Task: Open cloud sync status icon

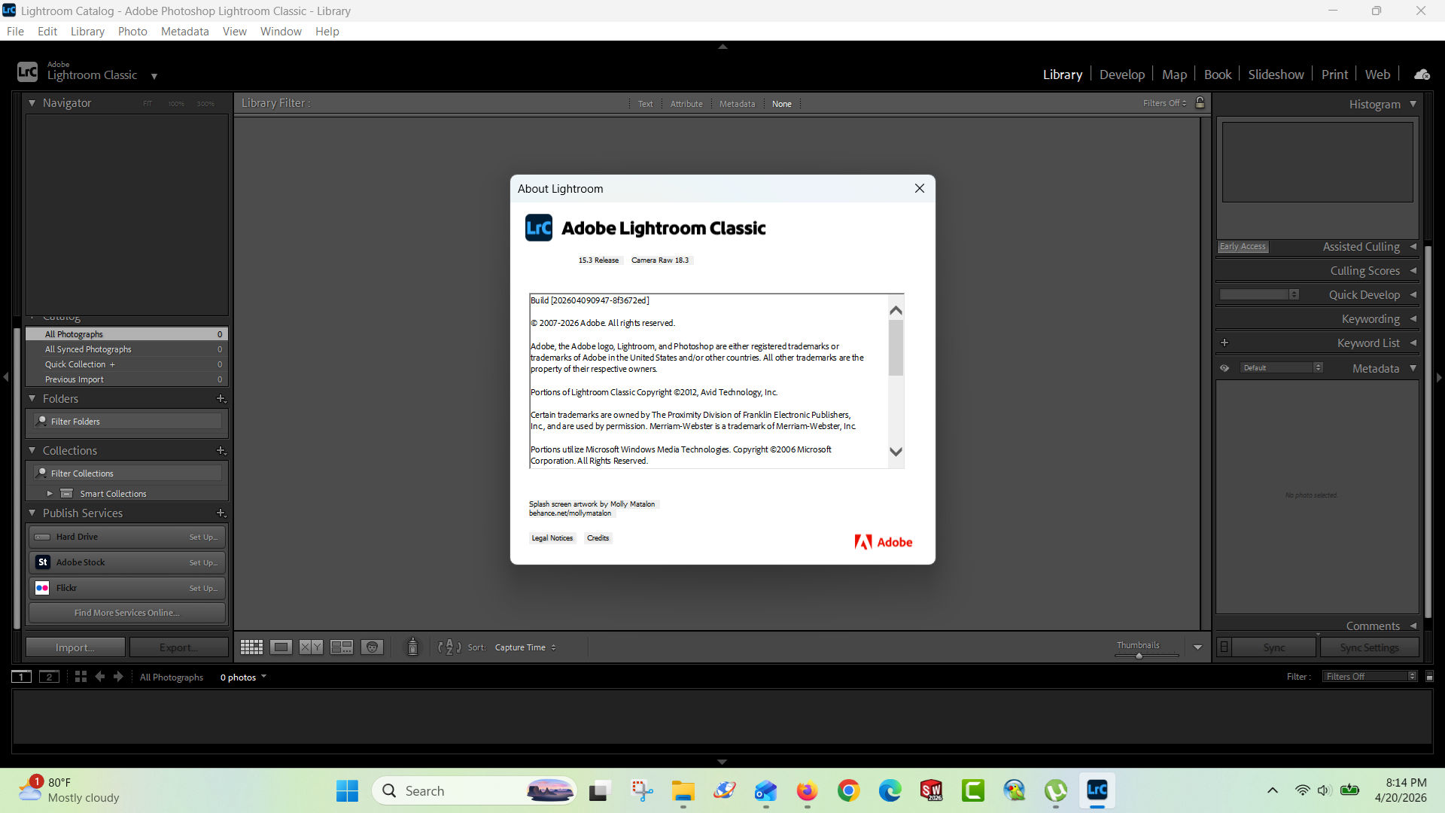Action: [x=1422, y=75]
